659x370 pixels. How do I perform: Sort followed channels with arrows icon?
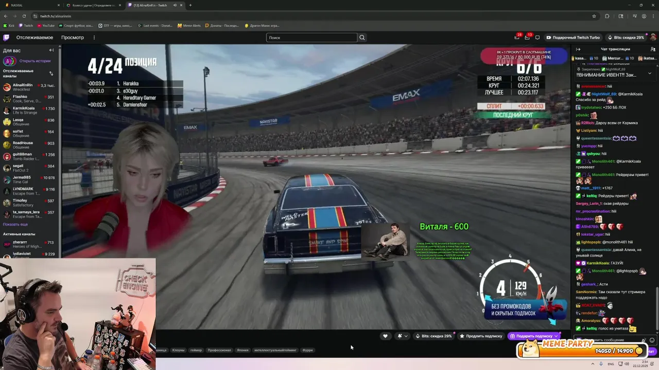coord(51,73)
